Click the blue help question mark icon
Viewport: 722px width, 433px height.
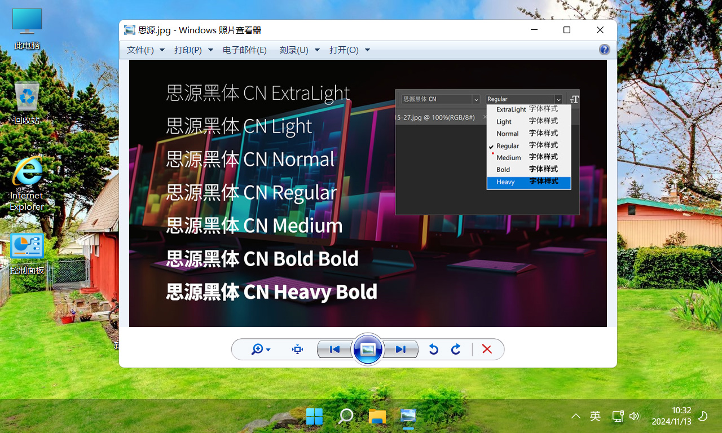[605, 50]
